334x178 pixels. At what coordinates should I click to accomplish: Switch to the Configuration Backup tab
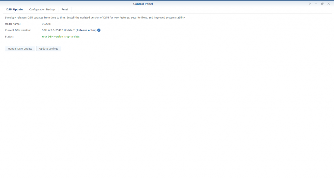(42, 9)
